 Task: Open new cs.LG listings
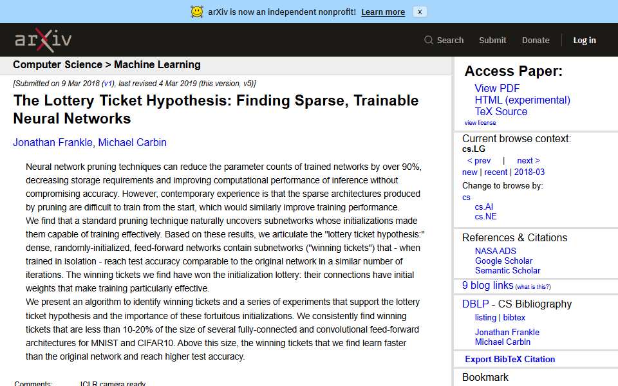coord(469,172)
